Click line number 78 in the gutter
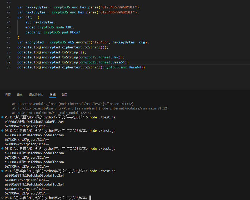 8,42
